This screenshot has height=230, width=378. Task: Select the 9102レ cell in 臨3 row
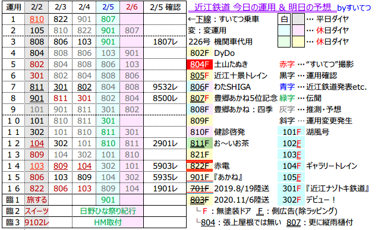(37, 222)
